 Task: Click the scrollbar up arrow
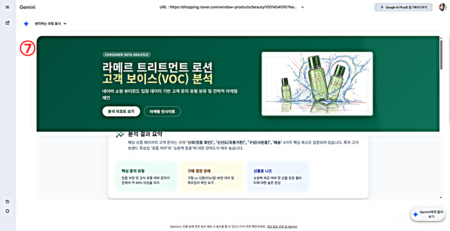coord(441,38)
